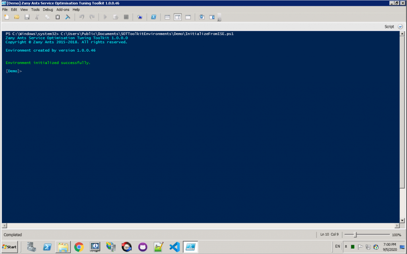The image size is (407, 254).
Task: Click horizontal scrollbar left arrow
Action: (4, 226)
